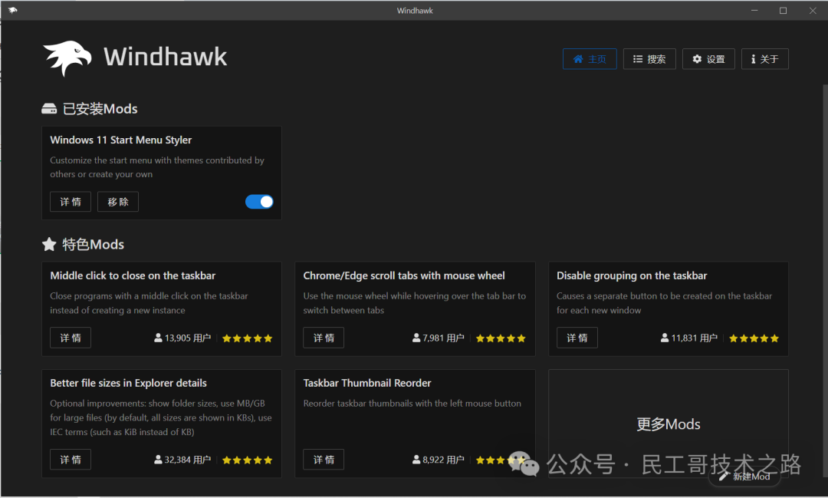Image resolution: width=828 pixels, height=498 pixels.
Task: Open the 主页 home tab
Action: pyautogui.click(x=590, y=58)
